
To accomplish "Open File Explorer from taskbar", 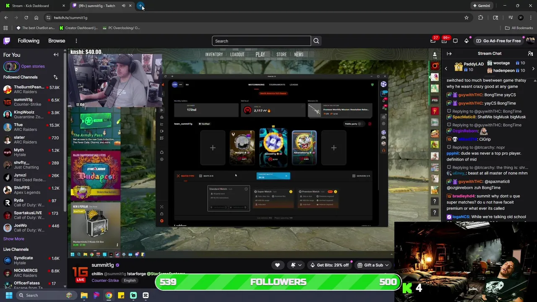I will (84, 295).
